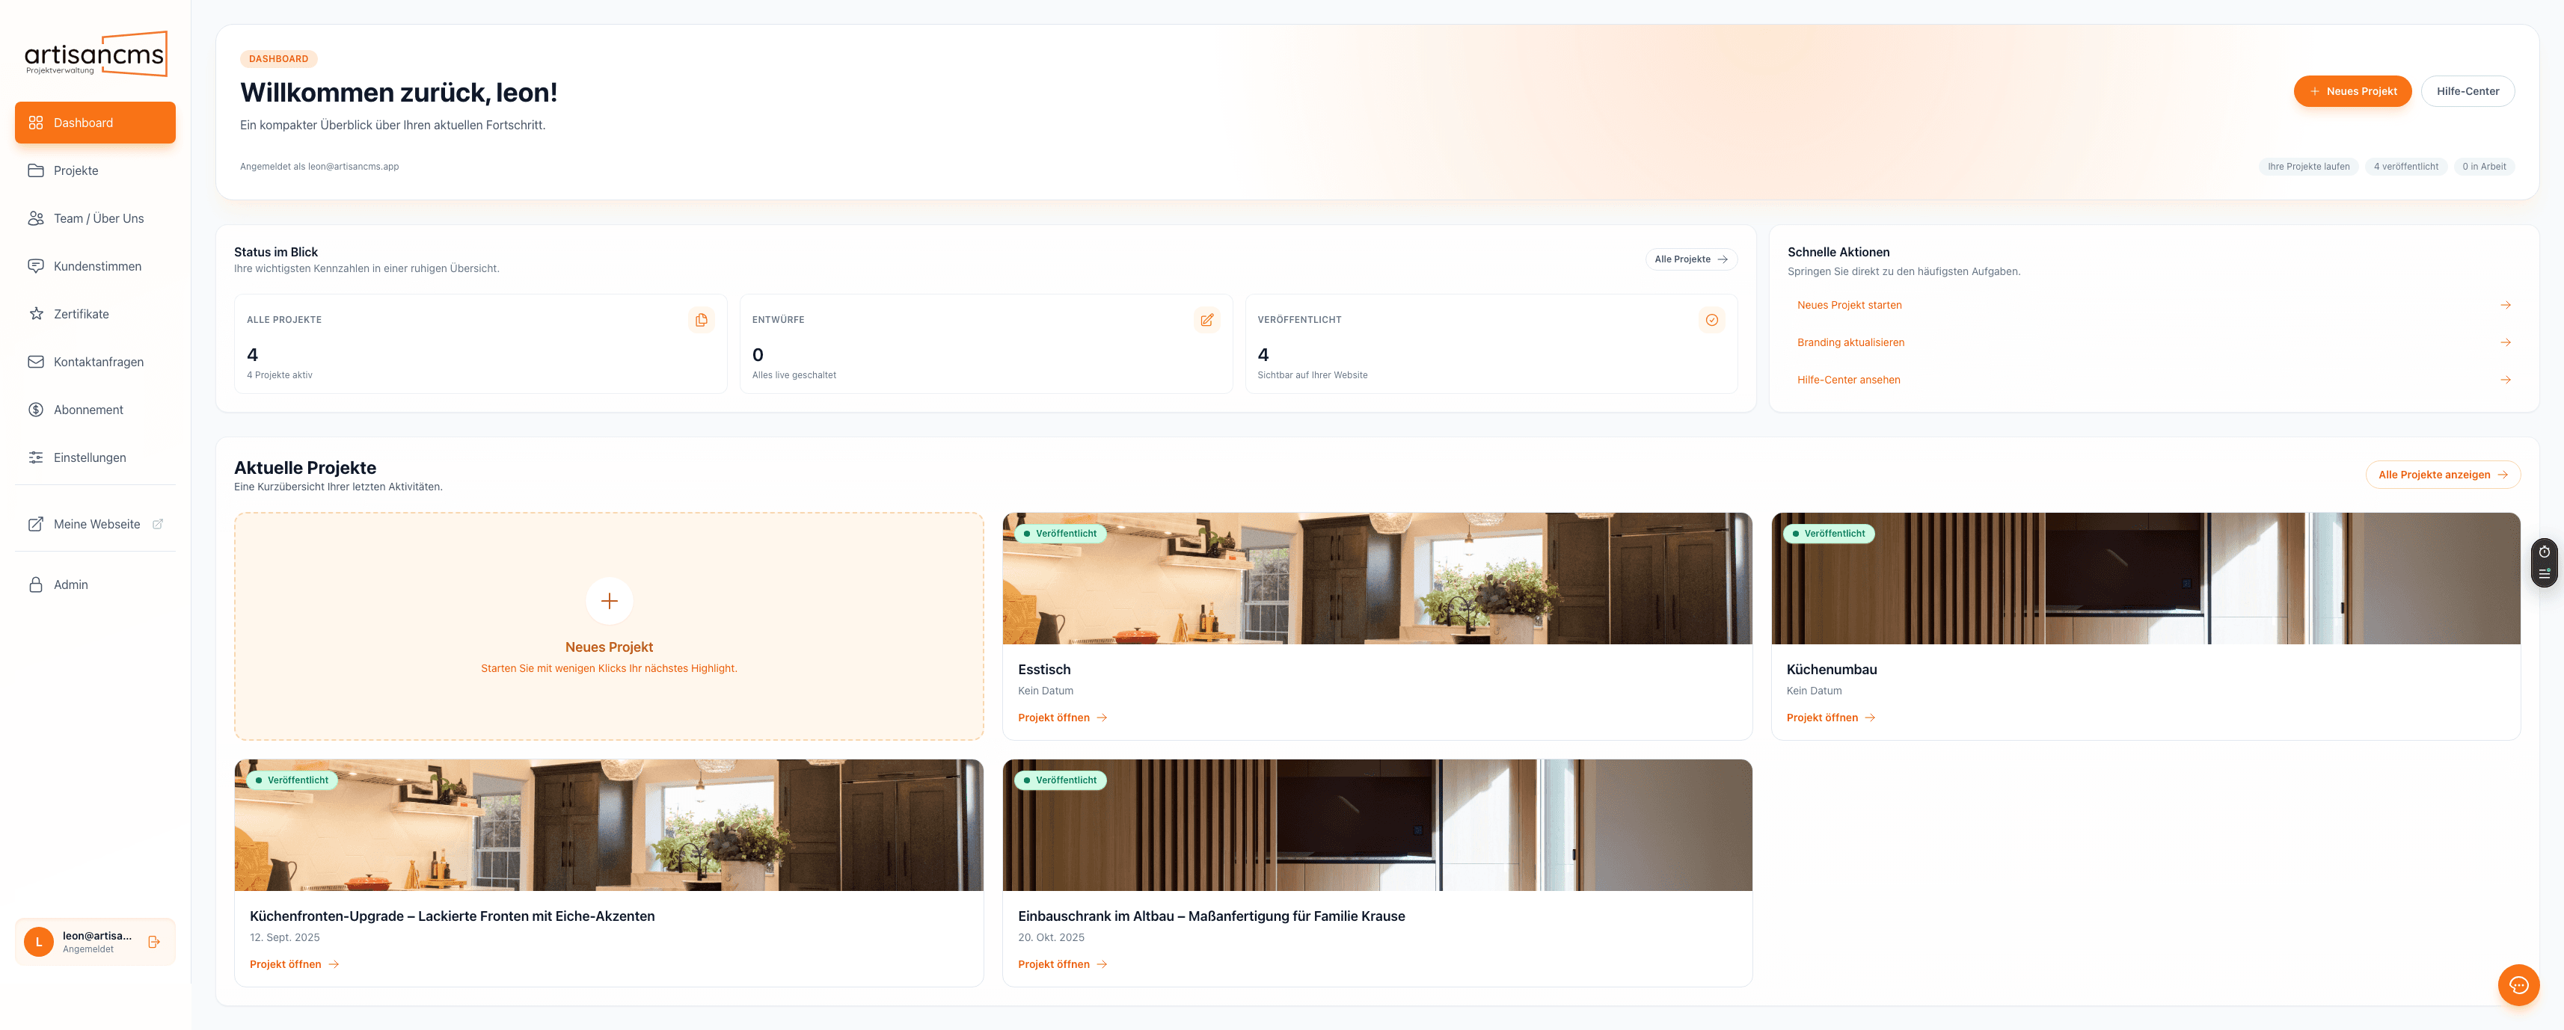
Task: Open the Einstellungen sliders icon
Action: click(x=36, y=457)
